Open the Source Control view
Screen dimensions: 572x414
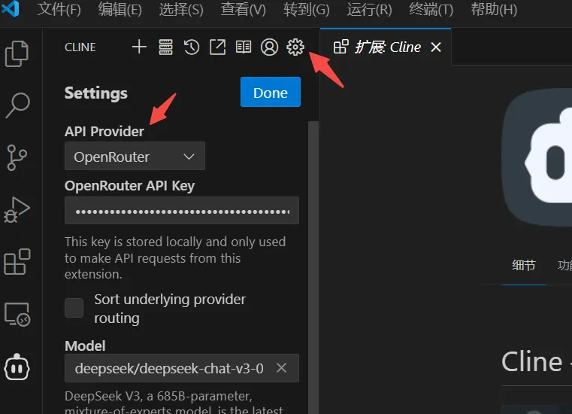click(17, 157)
